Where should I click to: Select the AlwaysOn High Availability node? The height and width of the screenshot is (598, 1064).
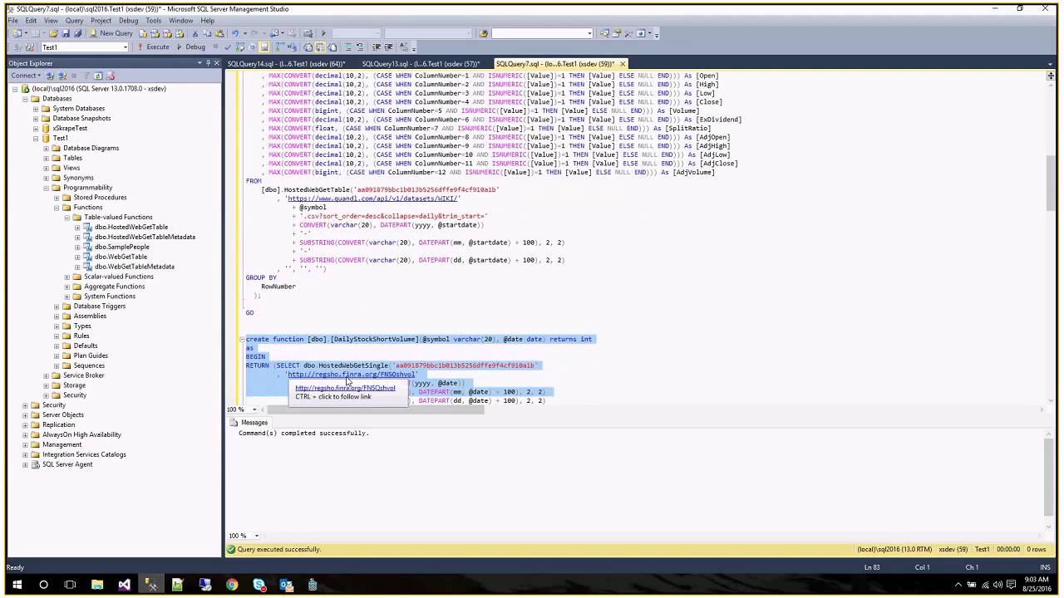tap(81, 434)
